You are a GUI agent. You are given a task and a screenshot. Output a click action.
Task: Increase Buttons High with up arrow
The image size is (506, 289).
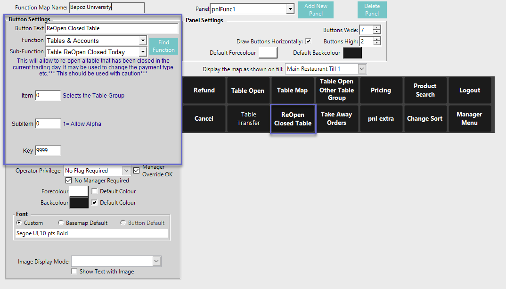tap(376, 39)
